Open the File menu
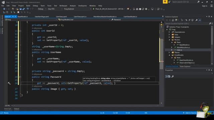This screenshot has width=214, height=120. tap(3, 6)
